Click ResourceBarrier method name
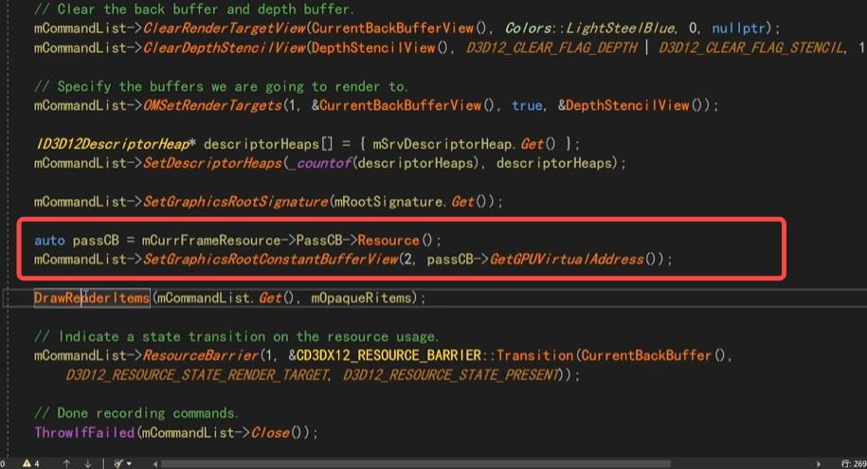This screenshot has height=469, width=867. (201, 355)
